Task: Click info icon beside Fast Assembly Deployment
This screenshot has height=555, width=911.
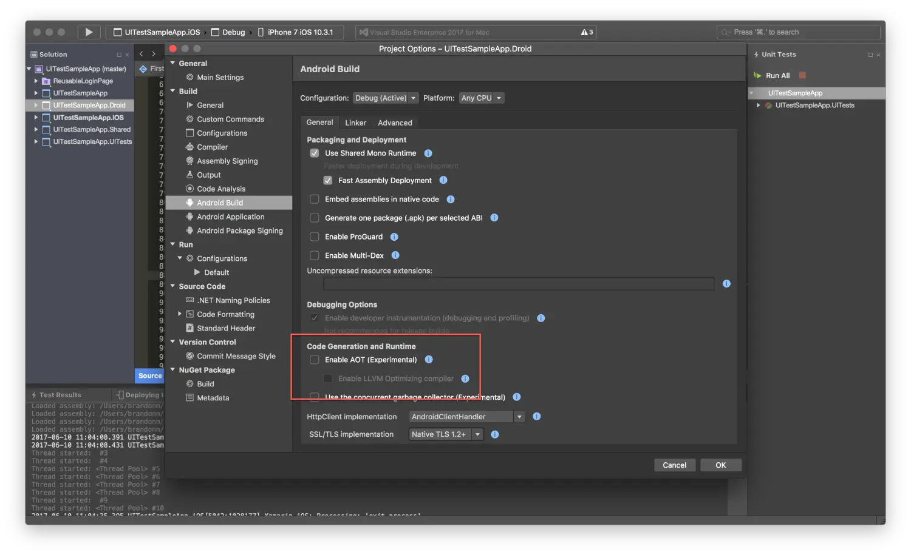Action: point(443,180)
